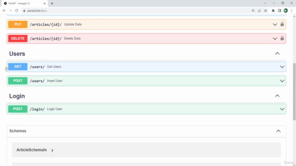Screen dimensions: 296x166
Task: Click the blue GET method badge
Action: click(18, 66)
